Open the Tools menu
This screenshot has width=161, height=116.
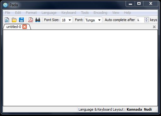click(x=85, y=13)
